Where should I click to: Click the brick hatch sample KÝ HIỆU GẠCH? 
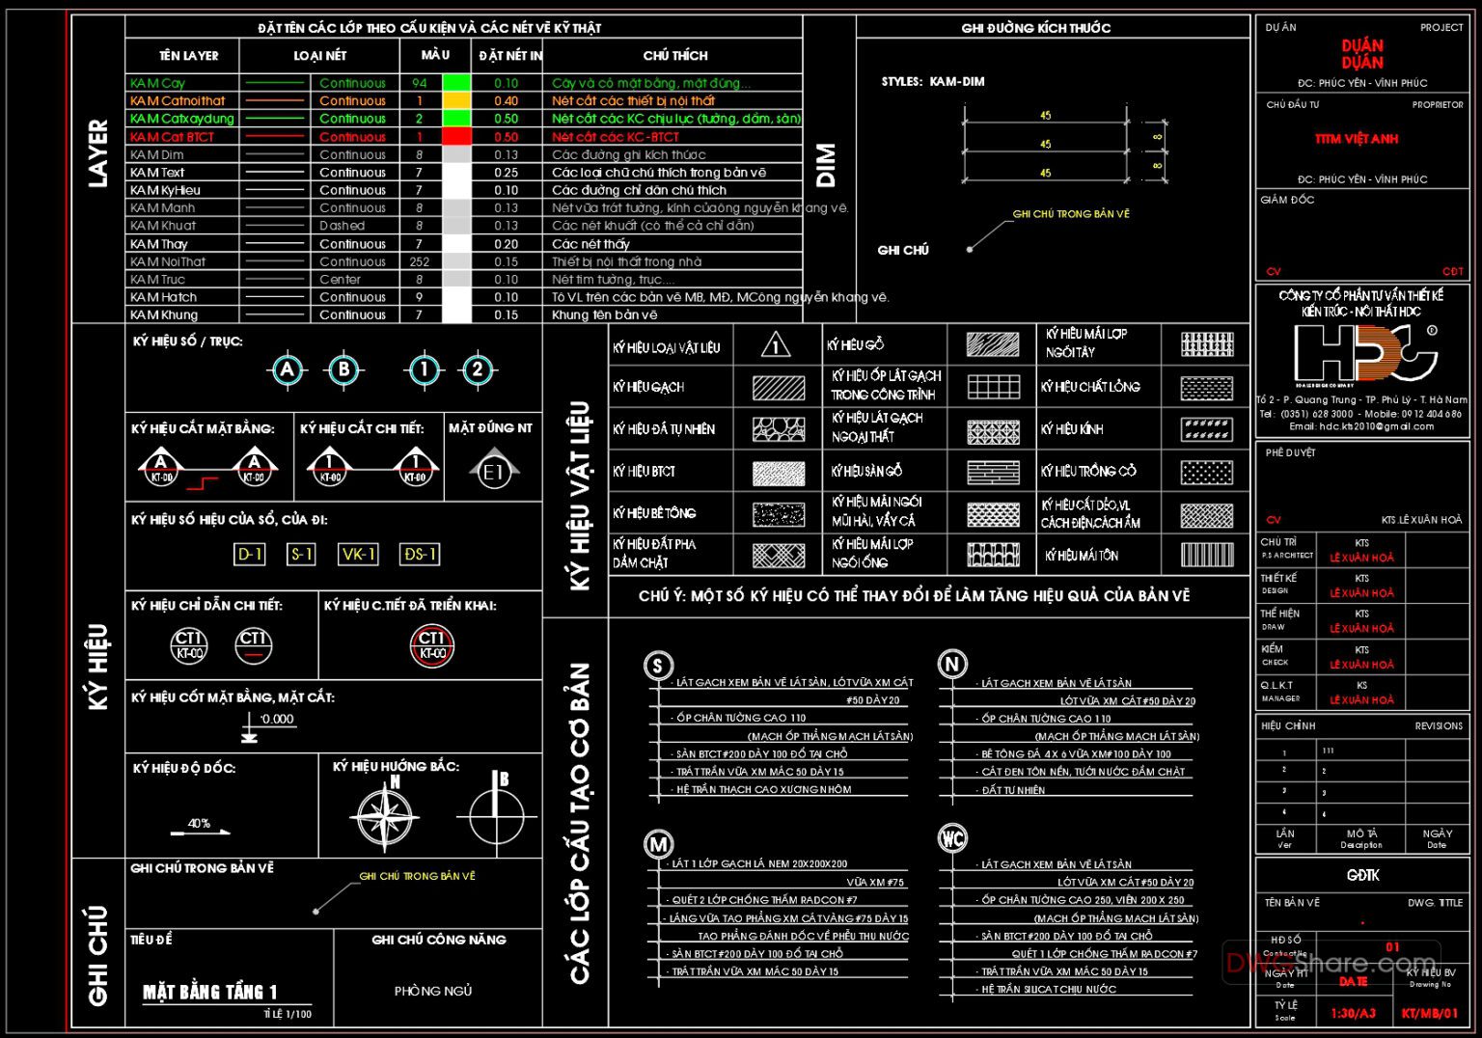778,388
